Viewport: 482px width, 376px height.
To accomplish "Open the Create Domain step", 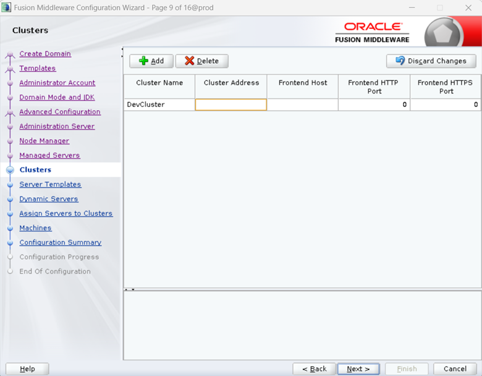I will tap(45, 54).
